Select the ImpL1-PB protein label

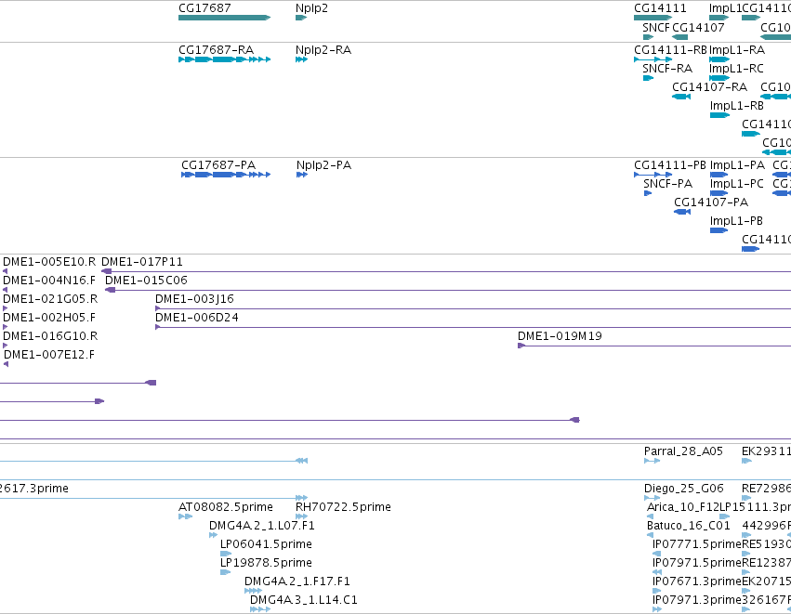736,221
